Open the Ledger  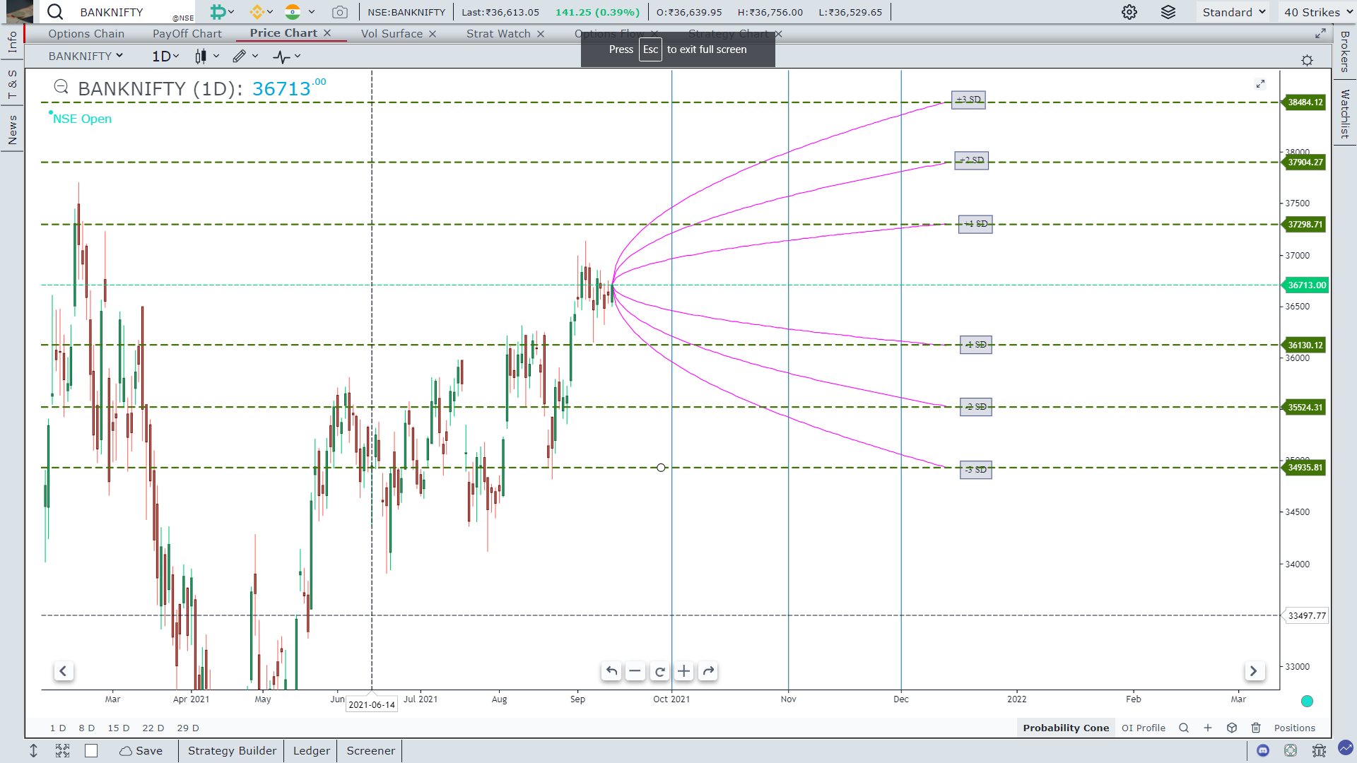311,751
